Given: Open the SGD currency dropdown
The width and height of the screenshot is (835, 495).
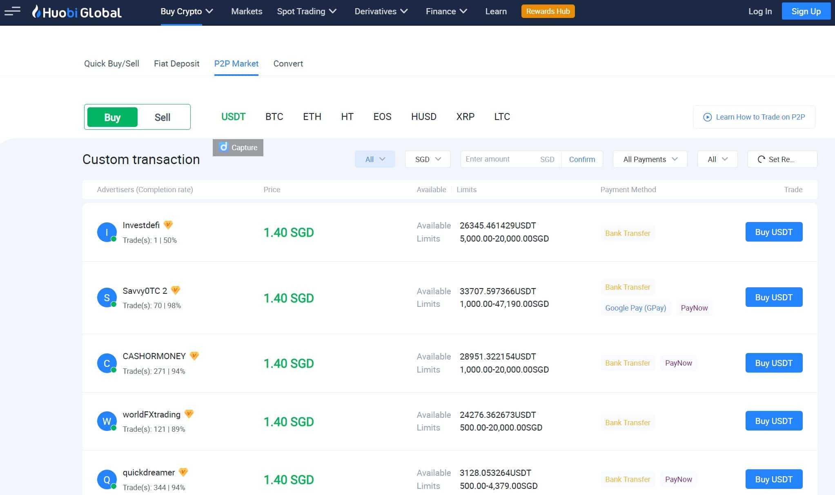Looking at the screenshot, I should point(428,159).
